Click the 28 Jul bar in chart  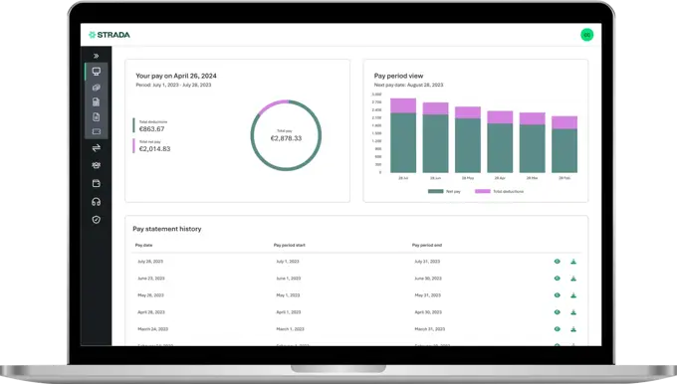(x=403, y=135)
